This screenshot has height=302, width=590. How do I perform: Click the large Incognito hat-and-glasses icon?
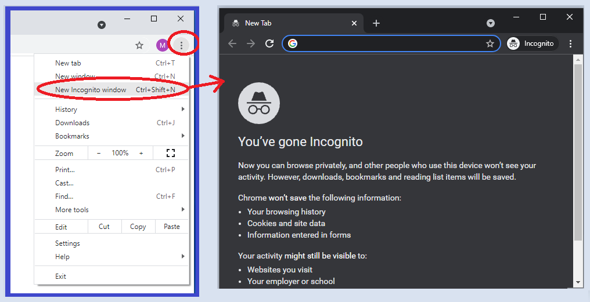coord(259,103)
